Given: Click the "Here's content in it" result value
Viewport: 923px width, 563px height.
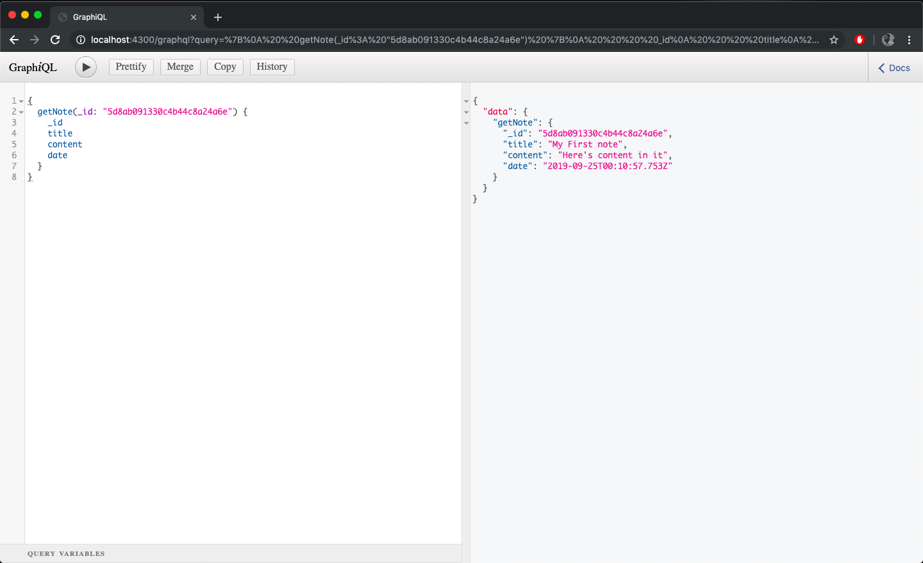Looking at the screenshot, I should 613,155.
